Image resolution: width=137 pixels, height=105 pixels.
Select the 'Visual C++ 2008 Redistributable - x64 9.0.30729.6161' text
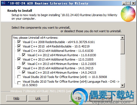[x=59, y=42]
